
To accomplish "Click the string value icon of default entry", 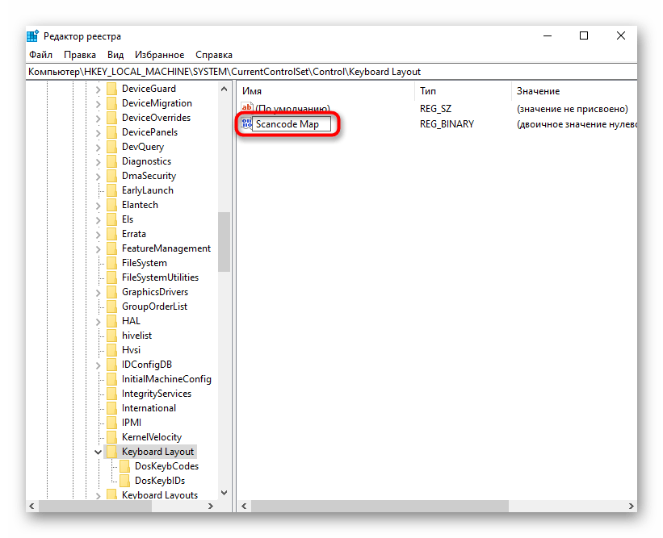I will [247, 109].
